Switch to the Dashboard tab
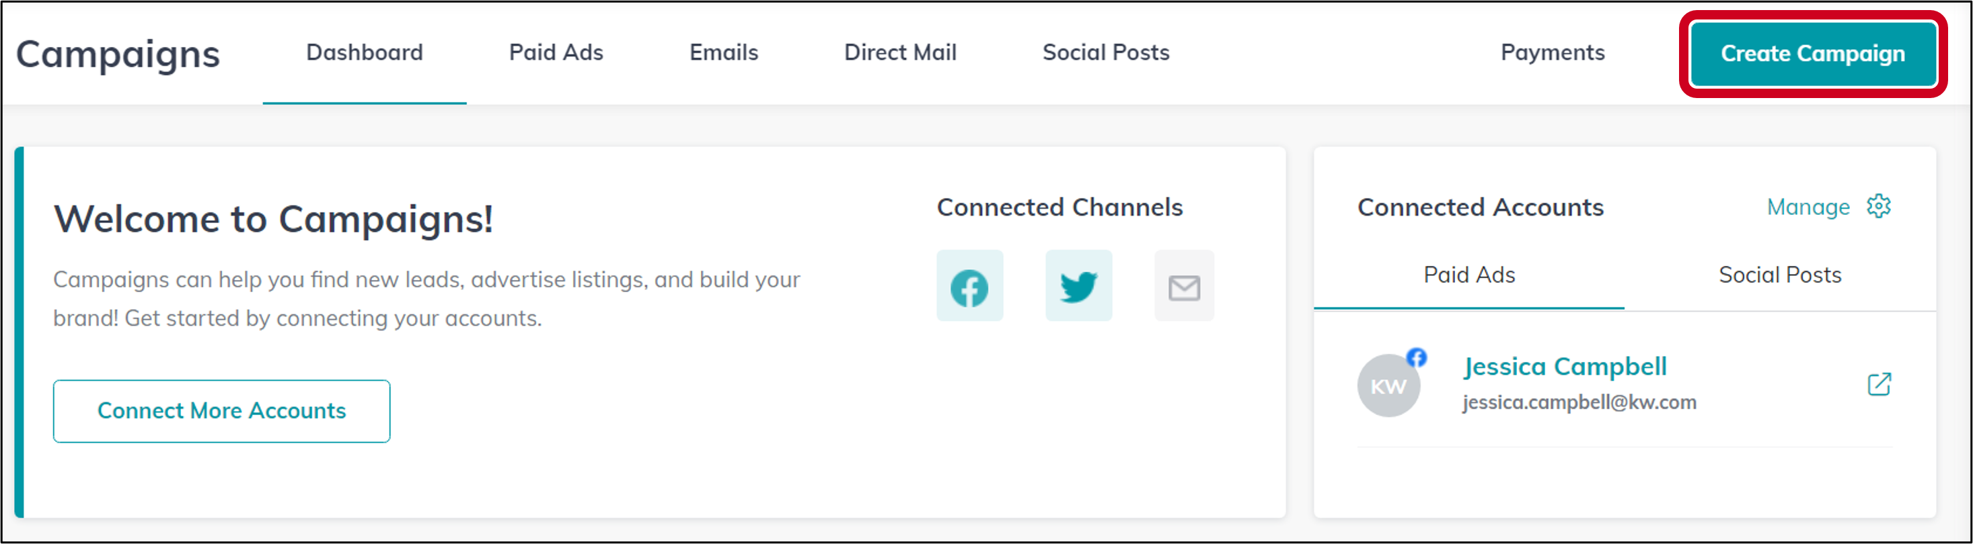The width and height of the screenshot is (1973, 544). 365,53
